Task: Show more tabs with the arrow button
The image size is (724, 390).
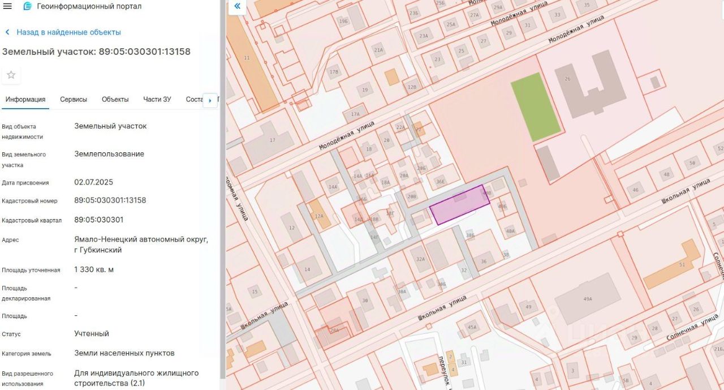Action: [210, 100]
